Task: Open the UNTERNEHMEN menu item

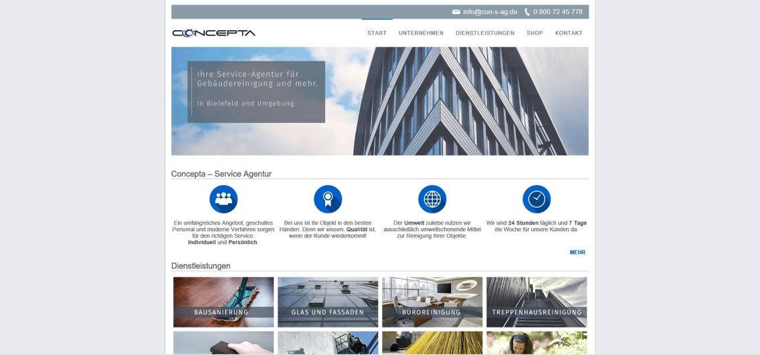Action: click(x=421, y=33)
